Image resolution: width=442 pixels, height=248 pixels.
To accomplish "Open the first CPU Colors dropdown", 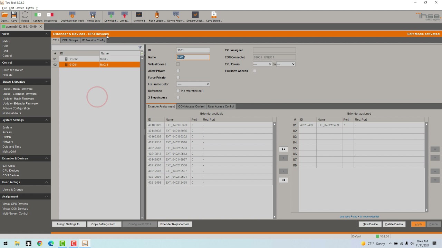I will click(x=262, y=64).
